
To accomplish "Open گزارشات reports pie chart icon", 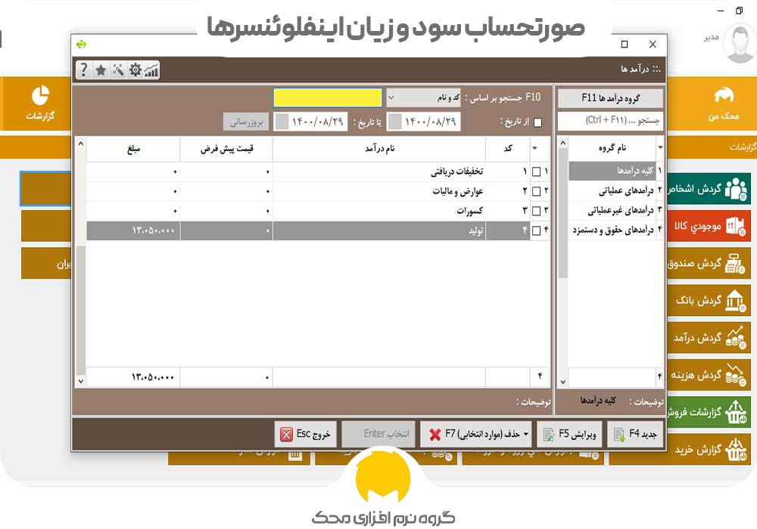I will [x=39, y=96].
